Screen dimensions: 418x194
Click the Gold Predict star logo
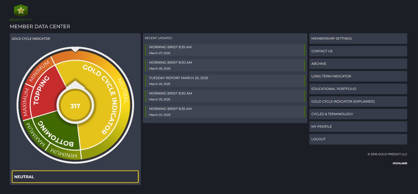point(21,11)
